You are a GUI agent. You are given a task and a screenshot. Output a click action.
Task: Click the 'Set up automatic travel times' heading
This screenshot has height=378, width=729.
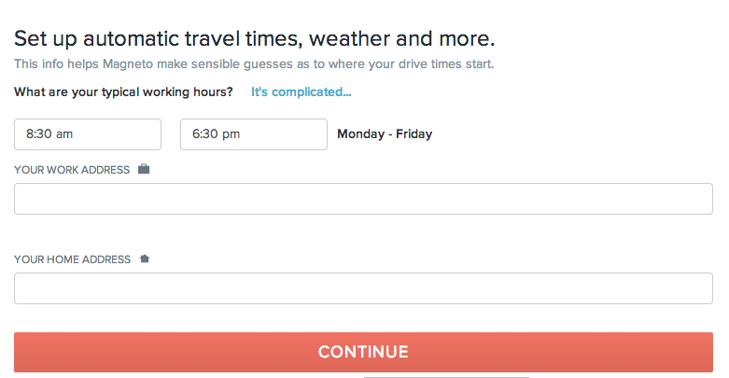click(254, 38)
